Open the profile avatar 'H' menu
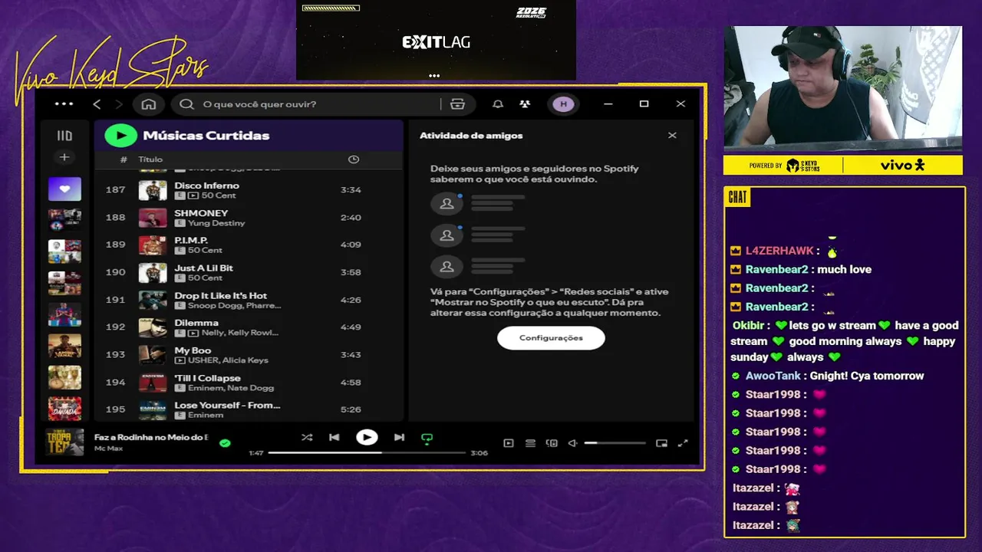Viewport: 982px width, 552px height. coord(563,104)
